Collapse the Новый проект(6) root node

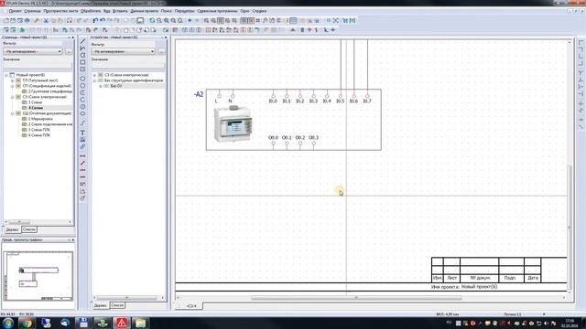point(6,75)
